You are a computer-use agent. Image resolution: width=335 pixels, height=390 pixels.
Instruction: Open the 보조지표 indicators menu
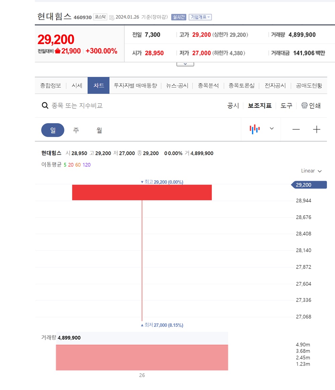point(260,105)
